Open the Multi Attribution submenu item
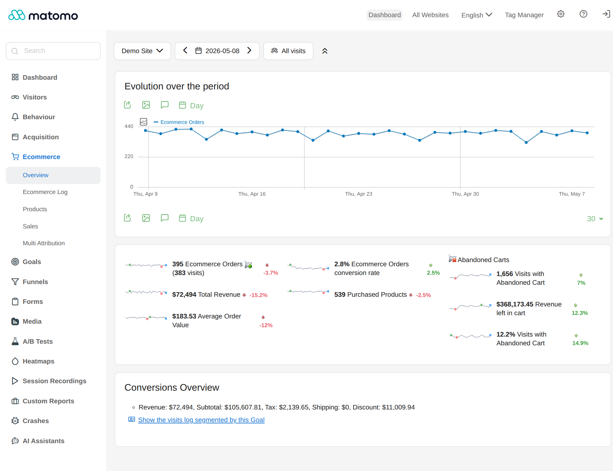Viewport: 613px width, 471px height. (43, 243)
